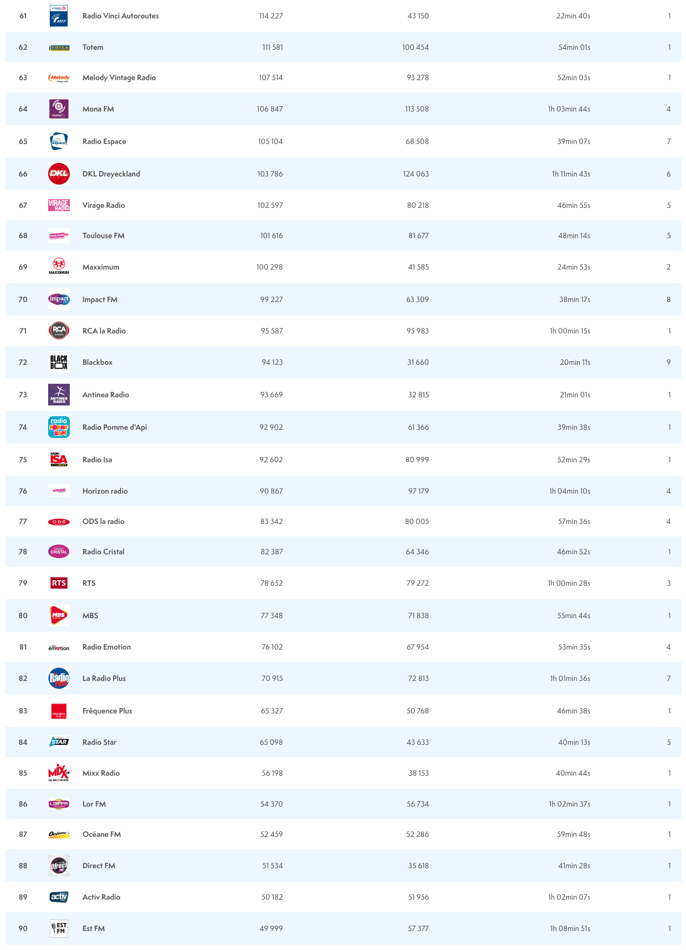
Task: Click the RTS red logo
Action: point(58,583)
